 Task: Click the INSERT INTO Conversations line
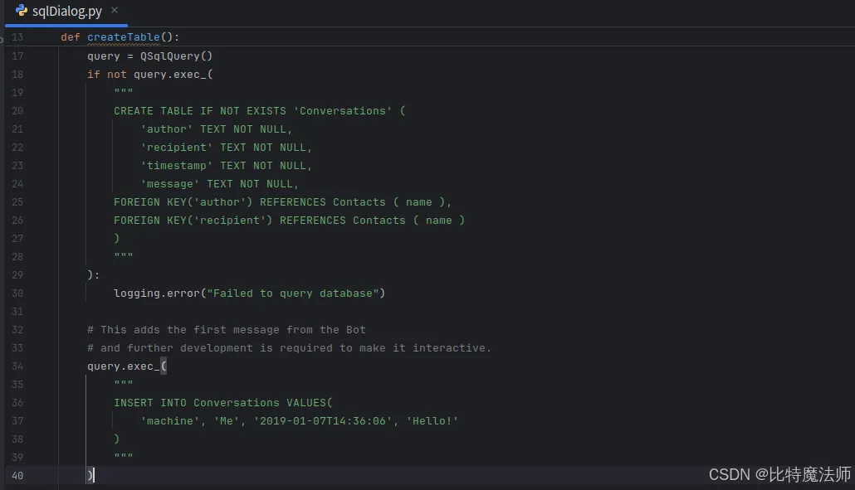tap(223, 403)
